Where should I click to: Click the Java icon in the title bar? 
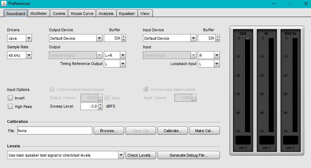pyautogui.click(x=4, y=4)
